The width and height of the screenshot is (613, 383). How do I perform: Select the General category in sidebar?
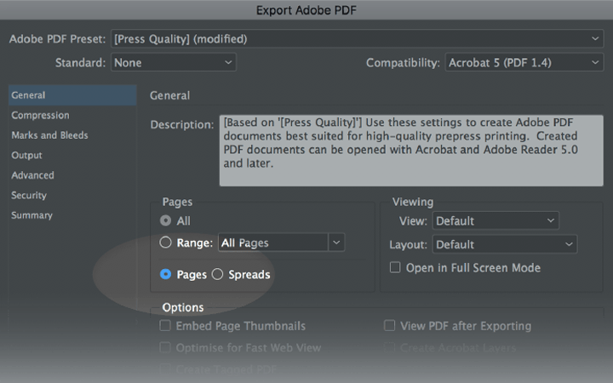click(29, 95)
